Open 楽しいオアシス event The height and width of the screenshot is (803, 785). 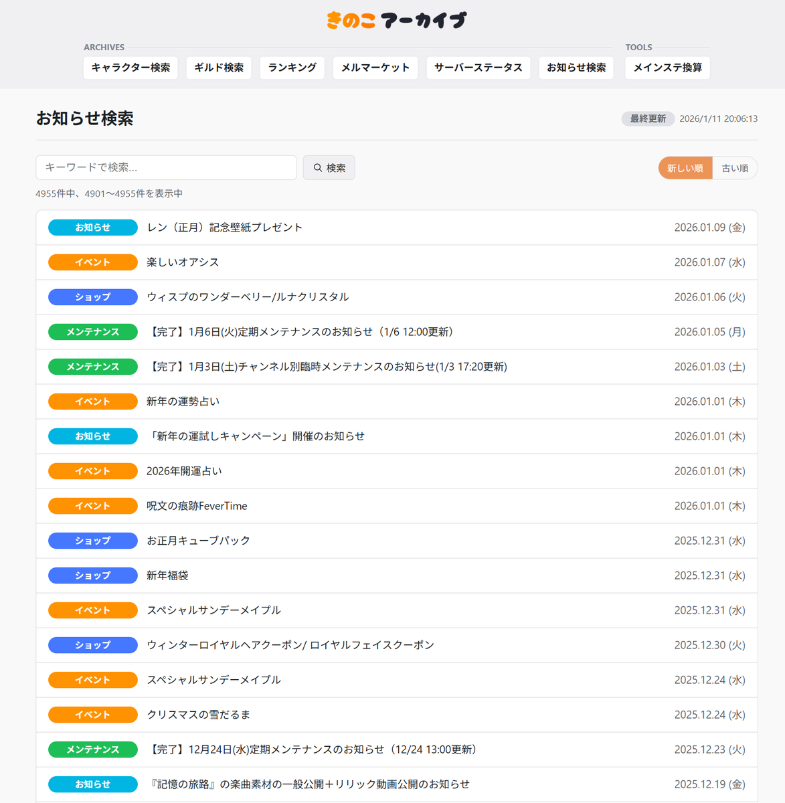(397, 262)
